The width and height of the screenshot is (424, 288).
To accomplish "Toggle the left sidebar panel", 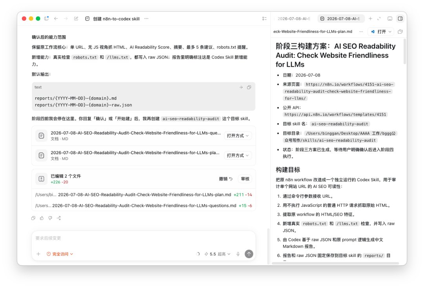I will click(x=46, y=18).
